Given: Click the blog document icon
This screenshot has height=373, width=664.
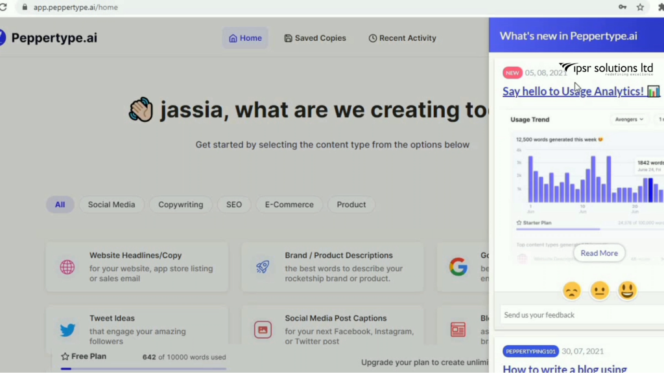Looking at the screenshot, I should tap(458, 330).
